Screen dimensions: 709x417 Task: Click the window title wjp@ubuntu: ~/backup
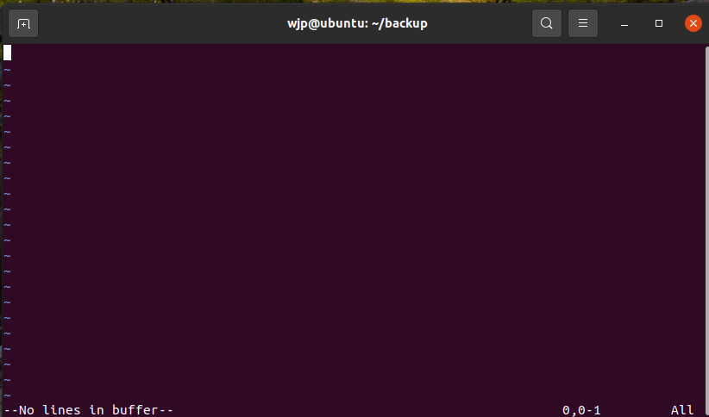357,23
